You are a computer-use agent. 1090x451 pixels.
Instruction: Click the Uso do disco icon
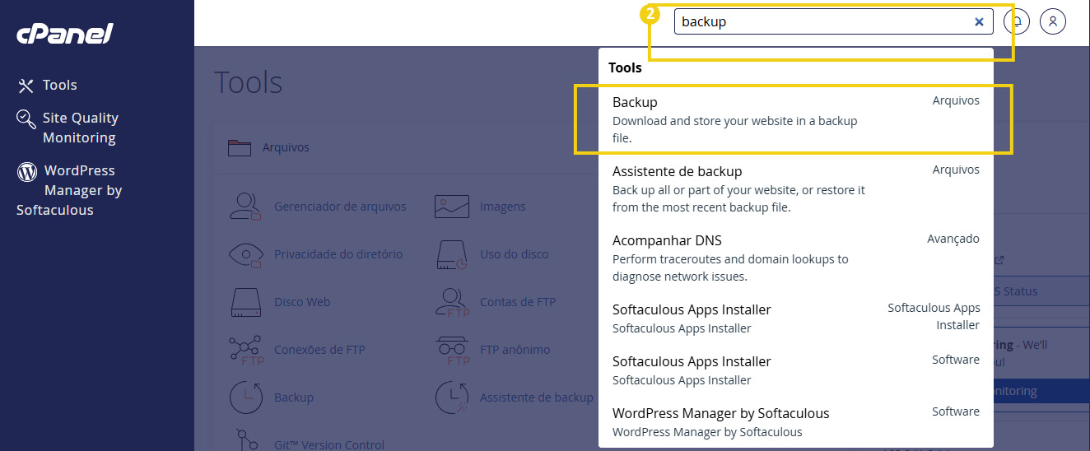tap(451, 254)
